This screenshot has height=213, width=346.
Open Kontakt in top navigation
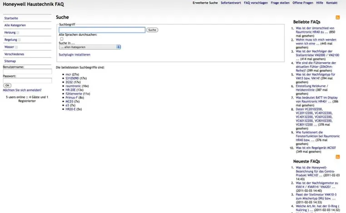(x=331, y=3)
